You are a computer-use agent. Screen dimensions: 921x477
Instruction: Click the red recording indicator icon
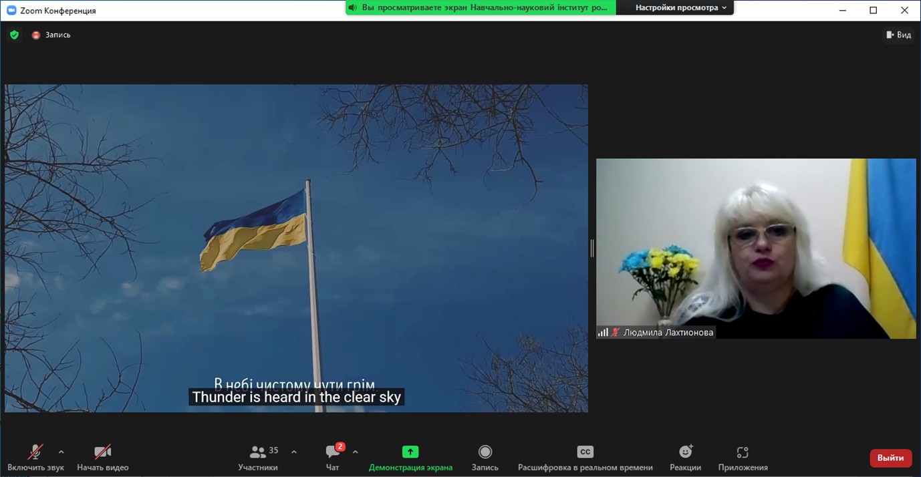(x=36, y=35)
